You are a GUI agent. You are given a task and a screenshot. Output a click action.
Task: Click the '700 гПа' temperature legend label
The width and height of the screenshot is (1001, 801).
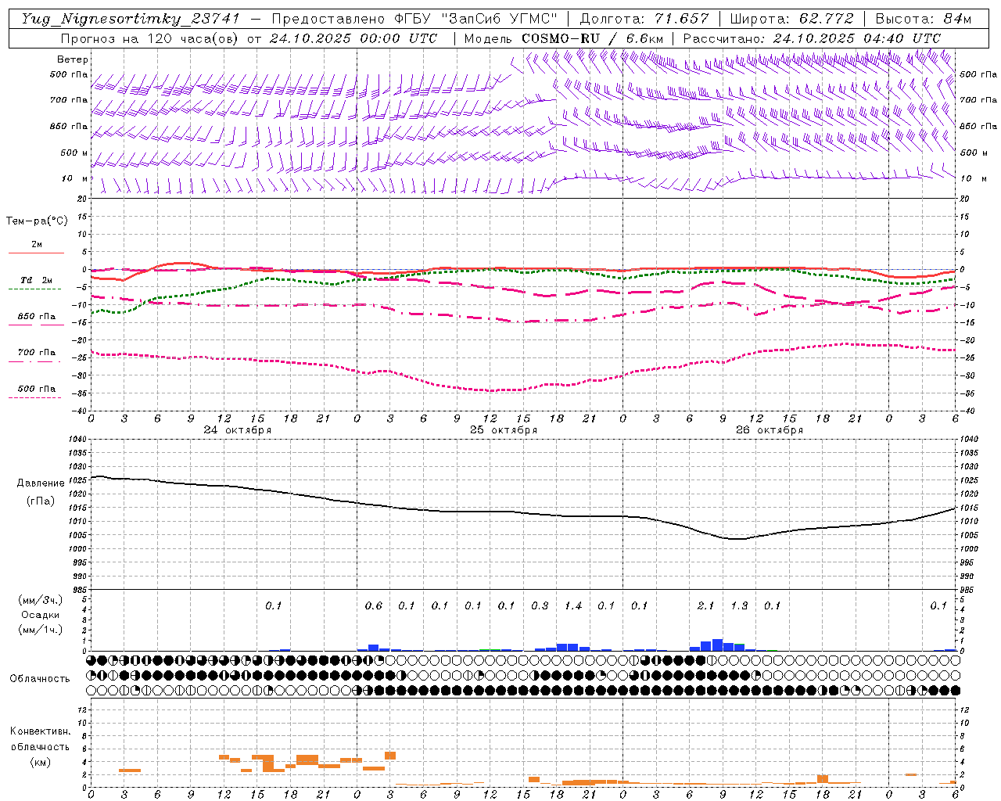[37, 352]
